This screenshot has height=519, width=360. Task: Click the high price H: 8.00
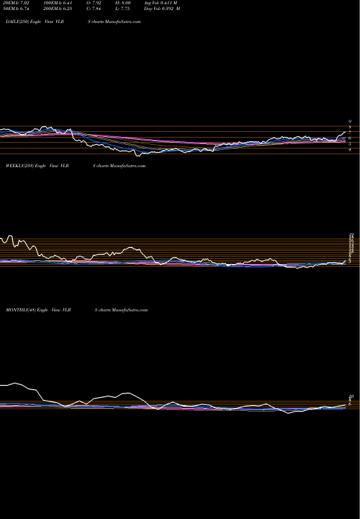(123, 3)
